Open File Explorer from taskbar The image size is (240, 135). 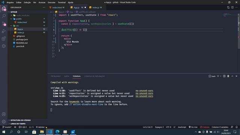[x=42, y=132]
